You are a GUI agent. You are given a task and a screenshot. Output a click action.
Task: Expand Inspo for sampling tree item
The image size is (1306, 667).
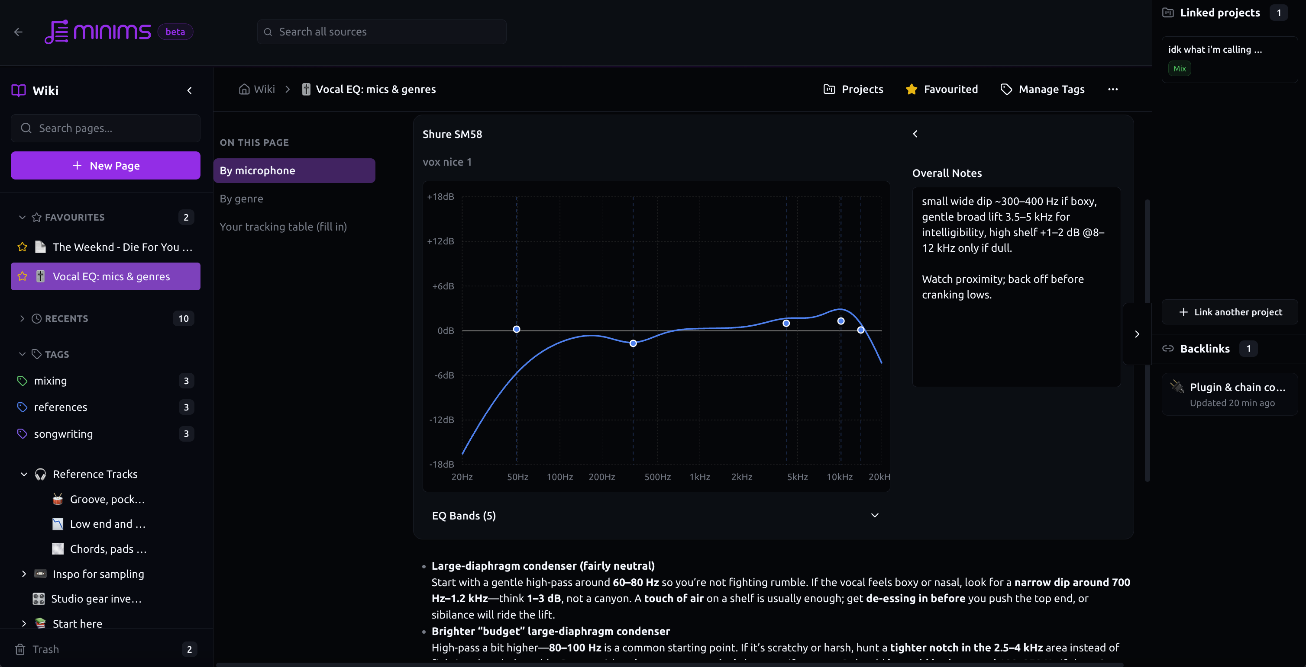(24, 574)
